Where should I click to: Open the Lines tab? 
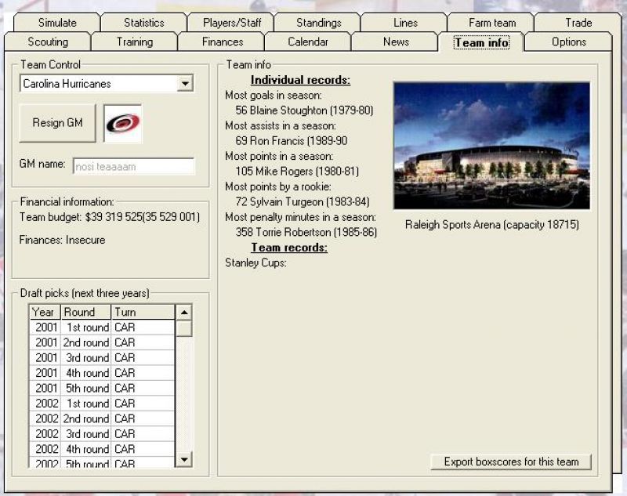pos(405,23)
